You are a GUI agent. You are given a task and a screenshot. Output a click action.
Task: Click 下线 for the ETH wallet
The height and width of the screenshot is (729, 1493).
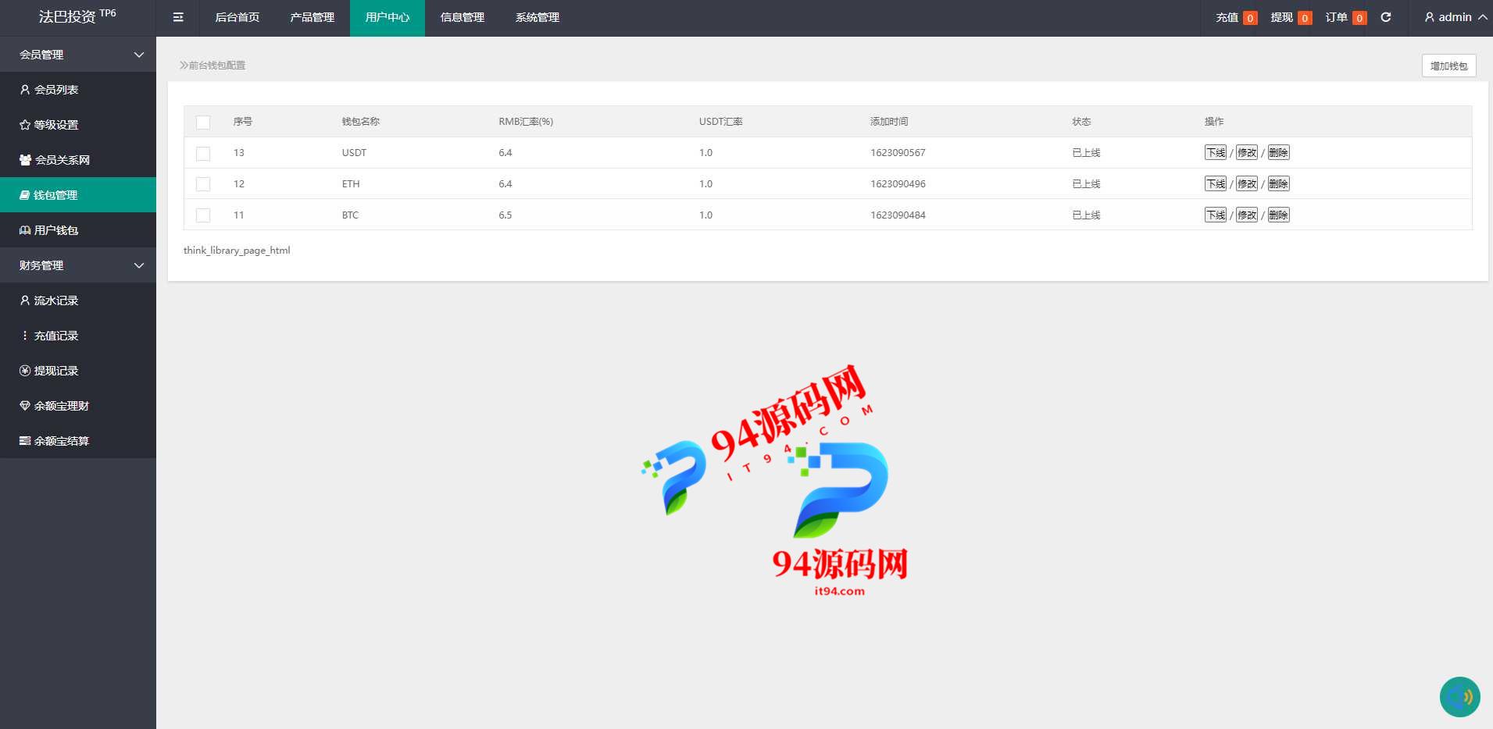[x=1216, y=184]
